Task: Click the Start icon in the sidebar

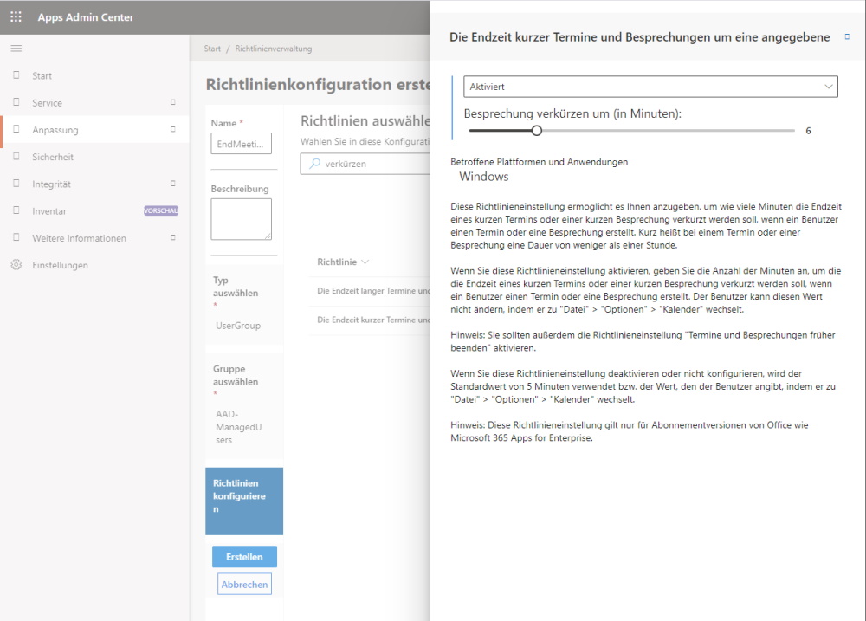Action: pos(16,75)
